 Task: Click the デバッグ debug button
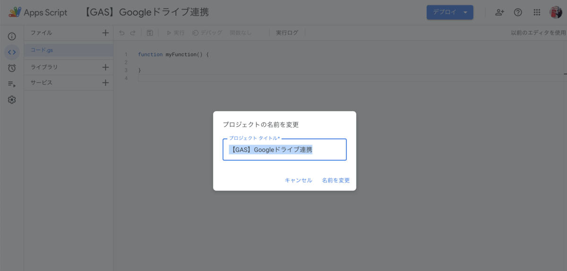click(x=207, y=33)
